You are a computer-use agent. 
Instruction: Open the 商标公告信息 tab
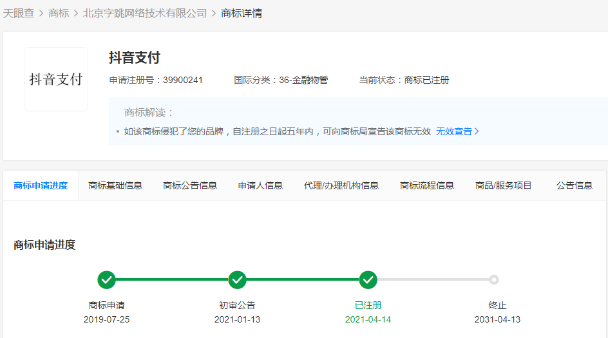click(x=190, y=185)
